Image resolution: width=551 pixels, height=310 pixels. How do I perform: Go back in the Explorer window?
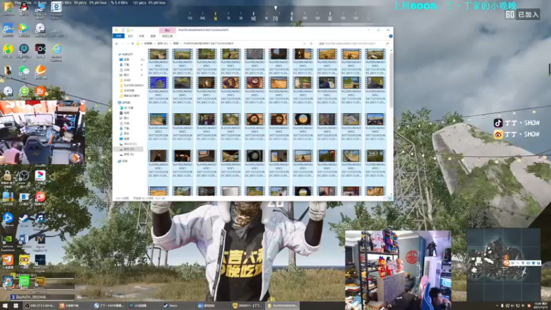point(116,43)
